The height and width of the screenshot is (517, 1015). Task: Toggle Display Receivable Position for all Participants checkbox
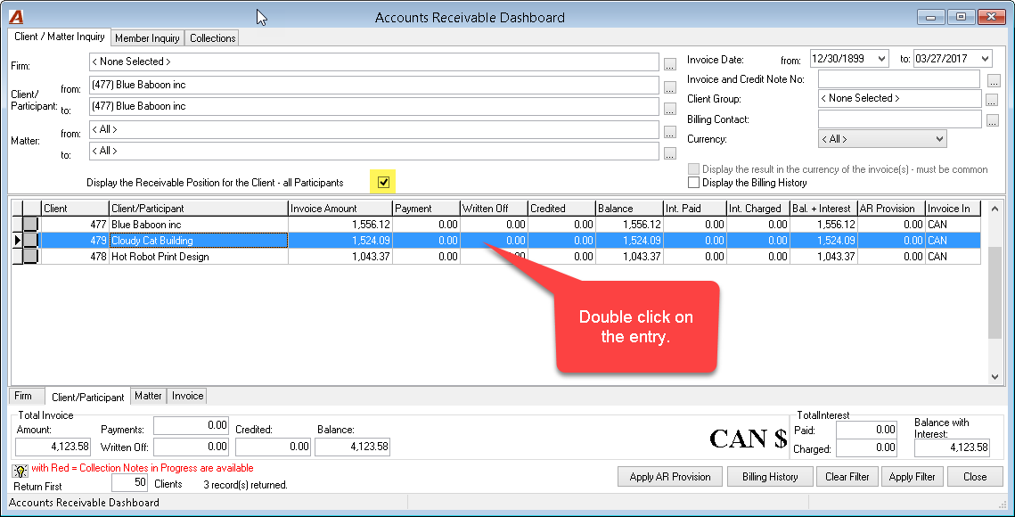(383, 182)
